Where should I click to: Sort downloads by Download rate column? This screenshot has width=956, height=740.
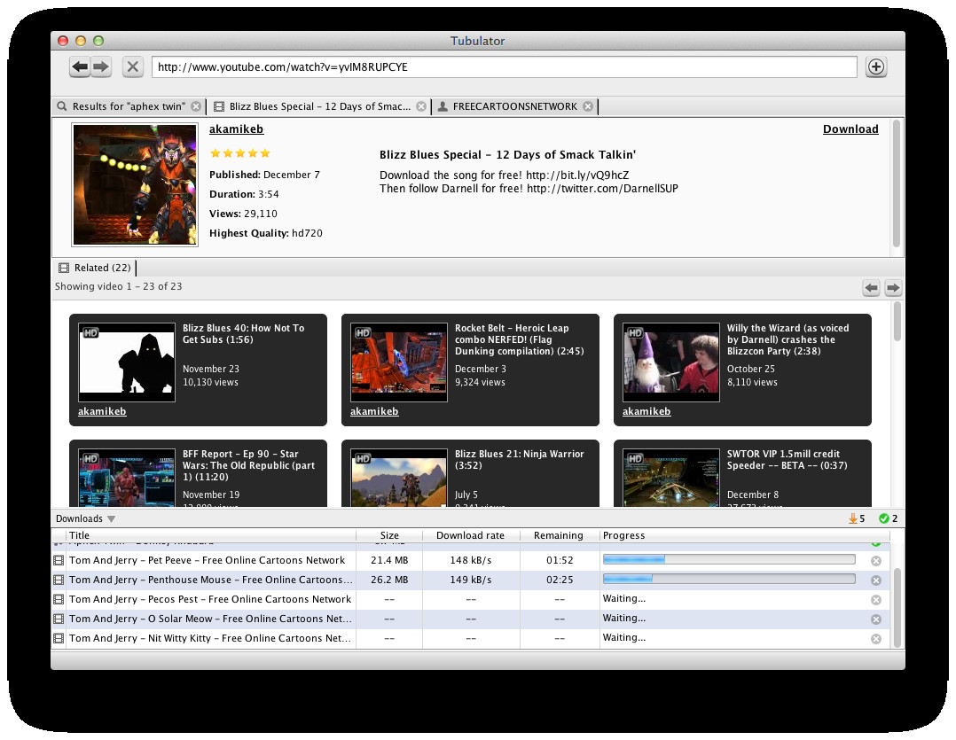(x=471, y=535)
